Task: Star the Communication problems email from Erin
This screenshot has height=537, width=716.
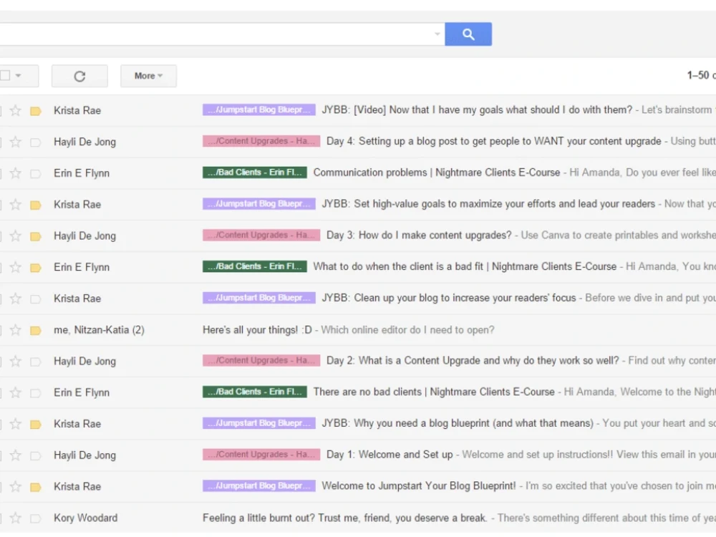Action: [16, 173]
